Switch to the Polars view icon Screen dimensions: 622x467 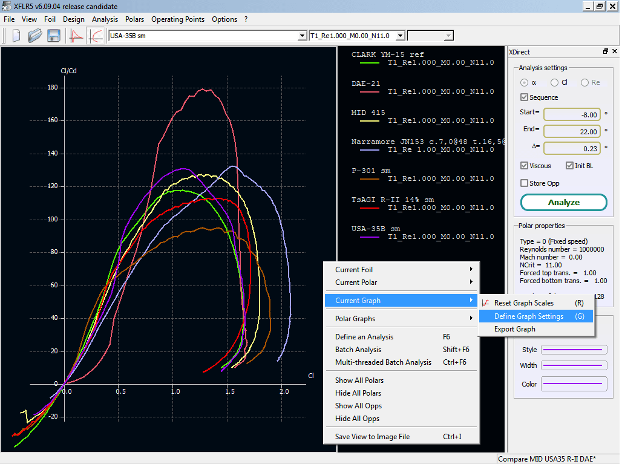95,36
